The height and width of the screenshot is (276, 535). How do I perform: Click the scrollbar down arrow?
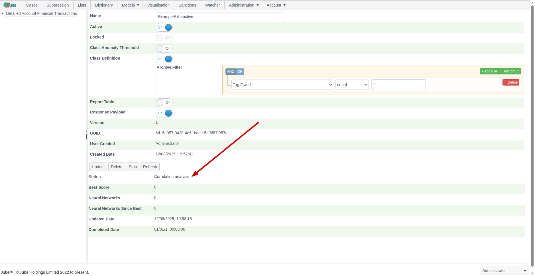[532, 273]
